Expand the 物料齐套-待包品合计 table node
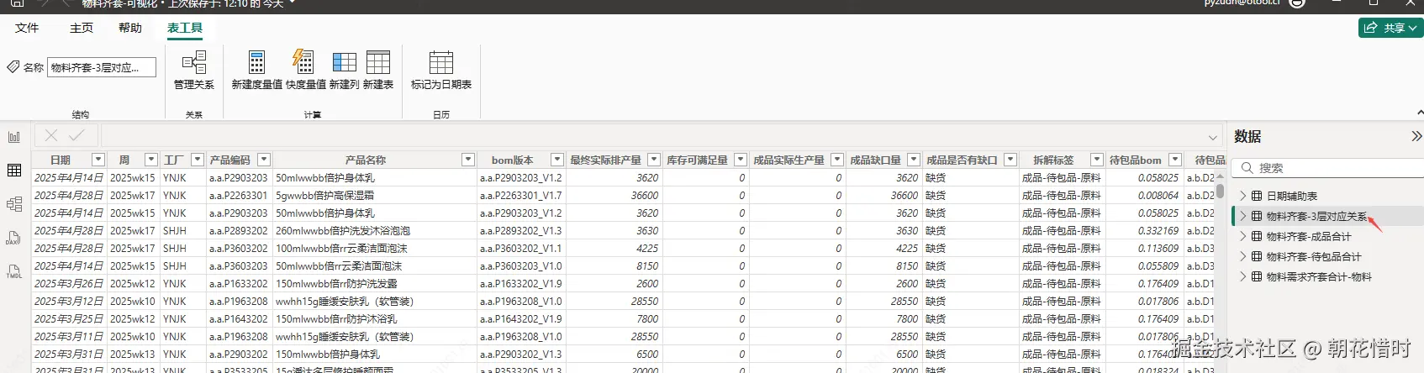The image size is (1424, 373). point(1242,256)
